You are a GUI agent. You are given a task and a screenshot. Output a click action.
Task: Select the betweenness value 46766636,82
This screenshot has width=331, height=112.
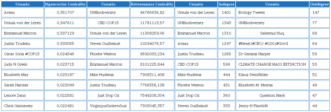point(152,12)
